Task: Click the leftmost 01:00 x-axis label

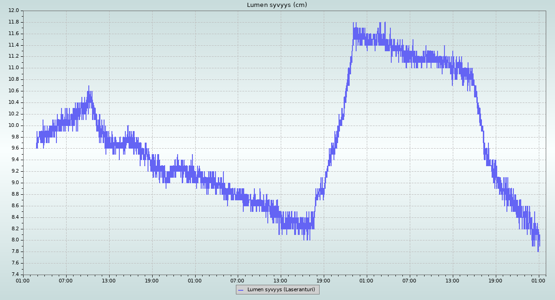Action: (x=23, y=280)
